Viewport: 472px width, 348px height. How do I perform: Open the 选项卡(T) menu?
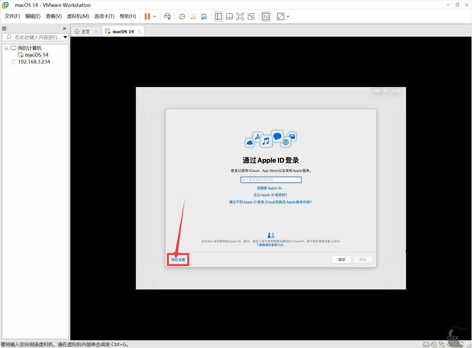click(x=104, y=16)
